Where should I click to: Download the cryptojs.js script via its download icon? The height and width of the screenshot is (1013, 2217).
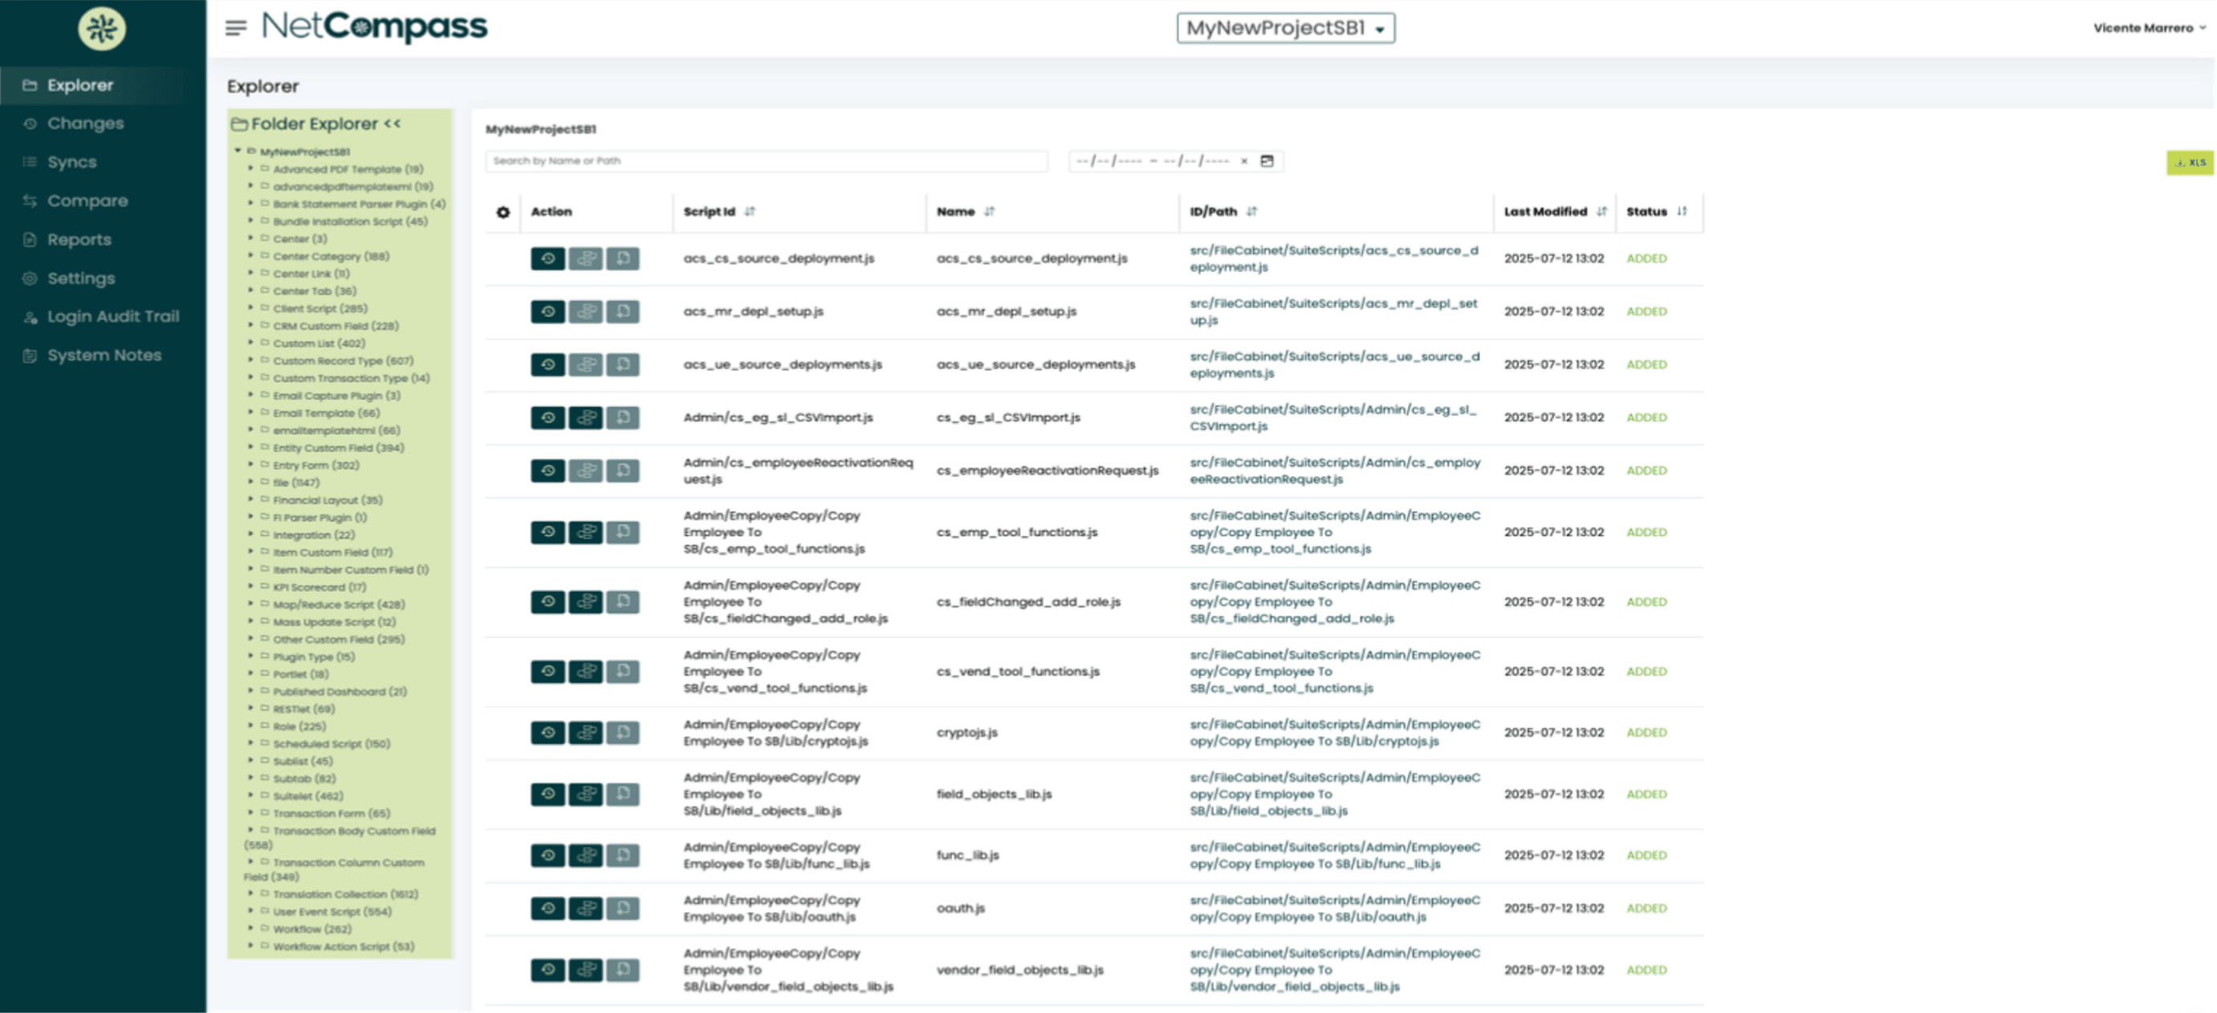[623, 732]
